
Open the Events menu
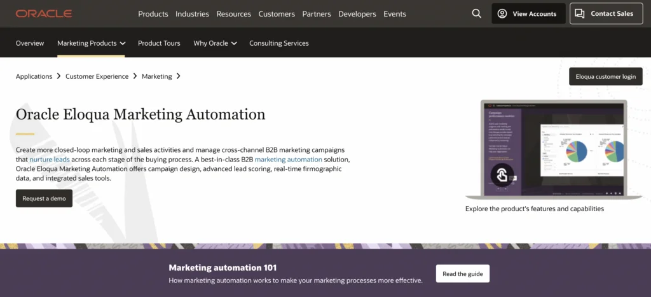[395, 14]
